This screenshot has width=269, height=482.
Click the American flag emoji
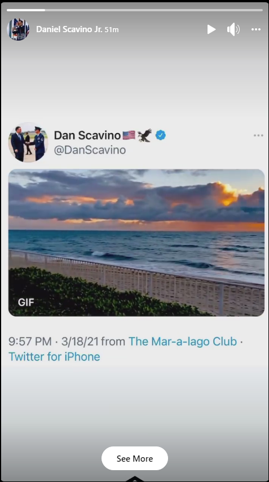pyautogui.click(x=129, y=135)
